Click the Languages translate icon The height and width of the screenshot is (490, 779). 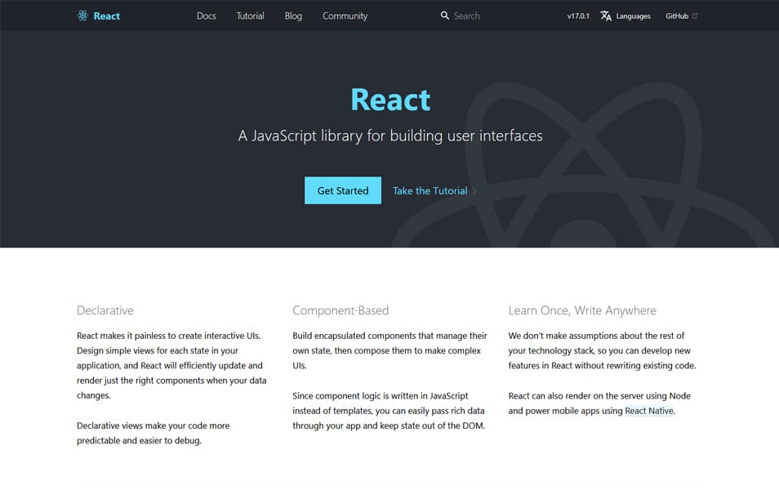coord(606,16)
